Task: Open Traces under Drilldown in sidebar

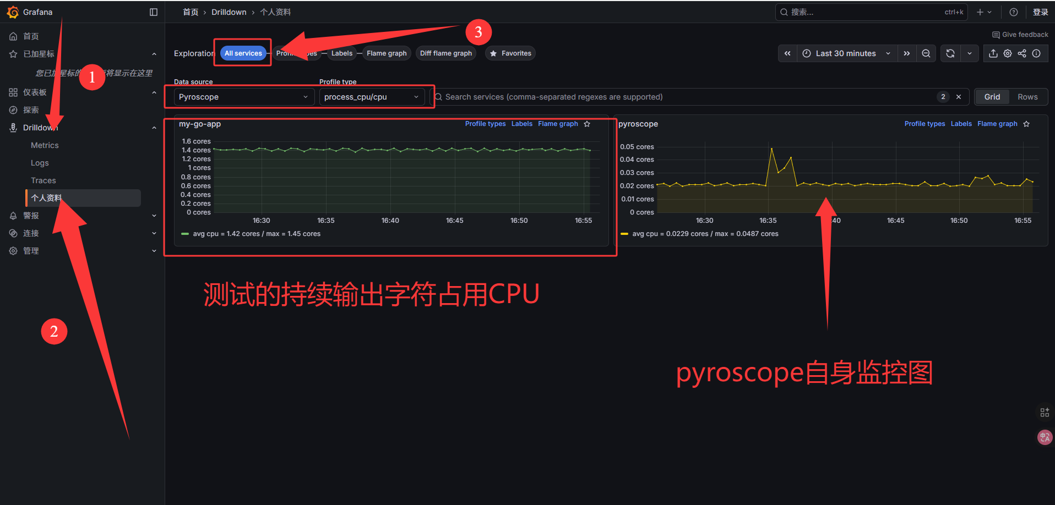Action: point(43,180)
